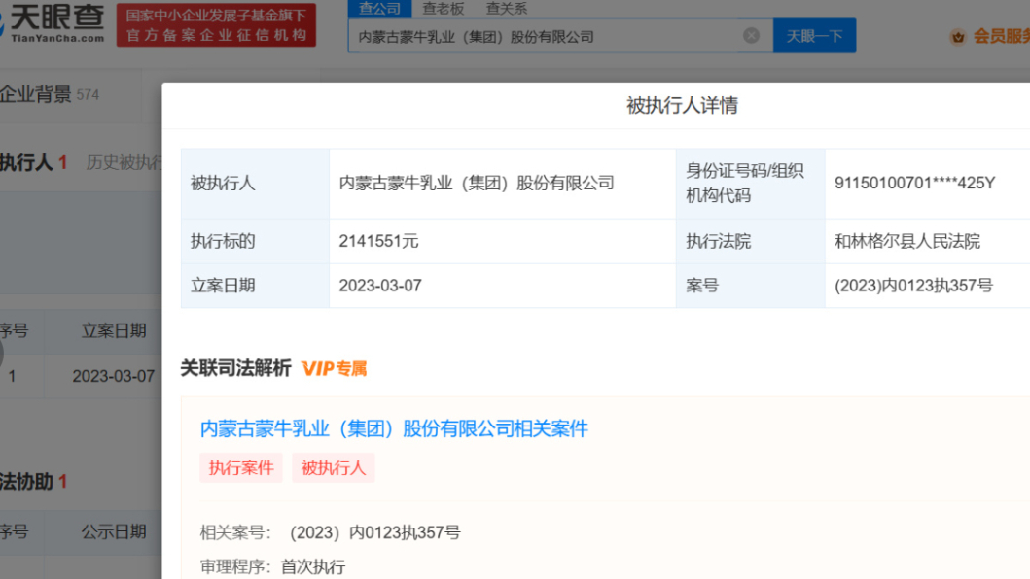This screenshot has width=1030, height=579.
Task: Open the 会员服务 menu
Action: 1001,37
